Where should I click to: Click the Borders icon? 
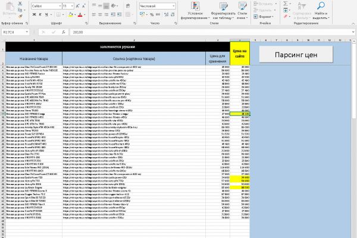coord(58,14)
